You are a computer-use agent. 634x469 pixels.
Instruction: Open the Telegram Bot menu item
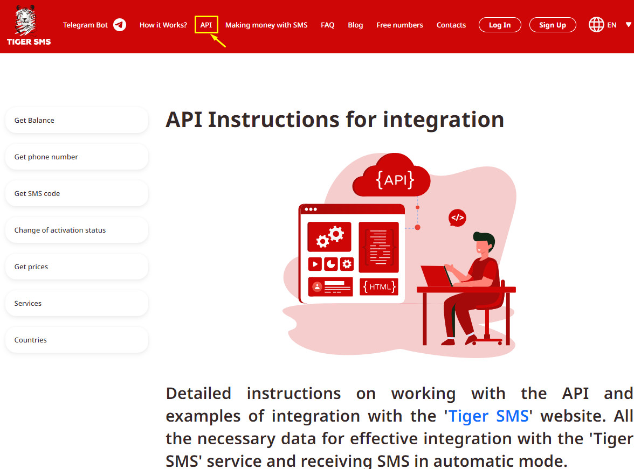pyautogui.click(x=85, y=25)
